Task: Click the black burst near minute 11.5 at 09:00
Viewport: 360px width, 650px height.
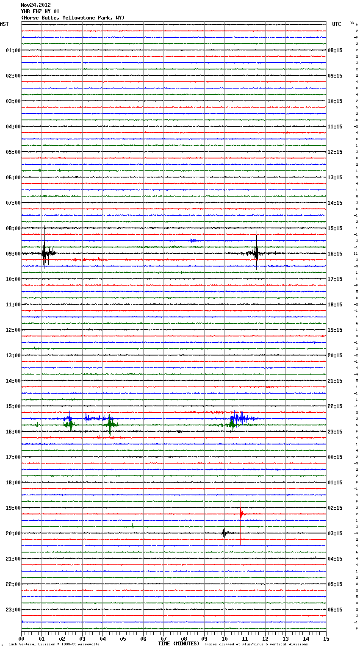Action: point(256,254)
